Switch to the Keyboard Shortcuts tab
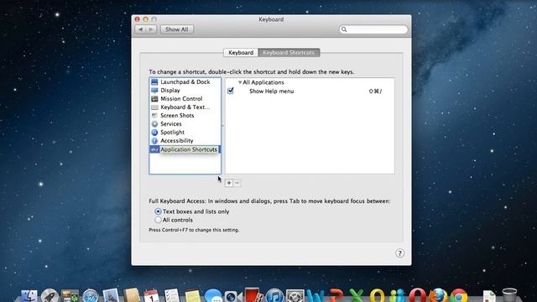537x302 pixels. (x=289, y=53)
